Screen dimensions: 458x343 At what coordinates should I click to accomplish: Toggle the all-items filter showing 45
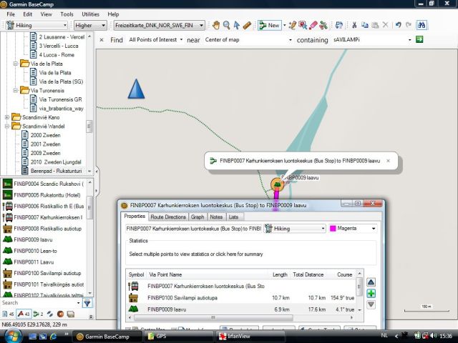click(x=9, y=314)
